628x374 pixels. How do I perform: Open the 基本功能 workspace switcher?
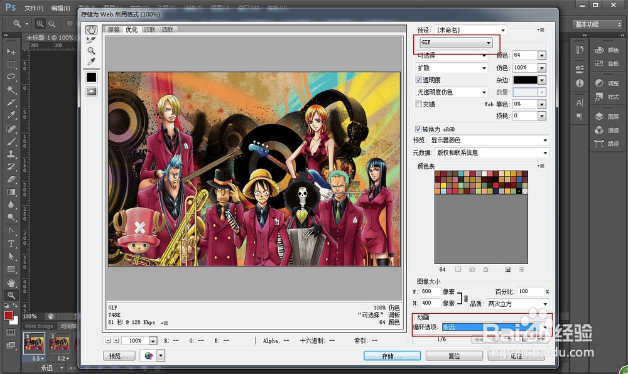pos(597,24)
